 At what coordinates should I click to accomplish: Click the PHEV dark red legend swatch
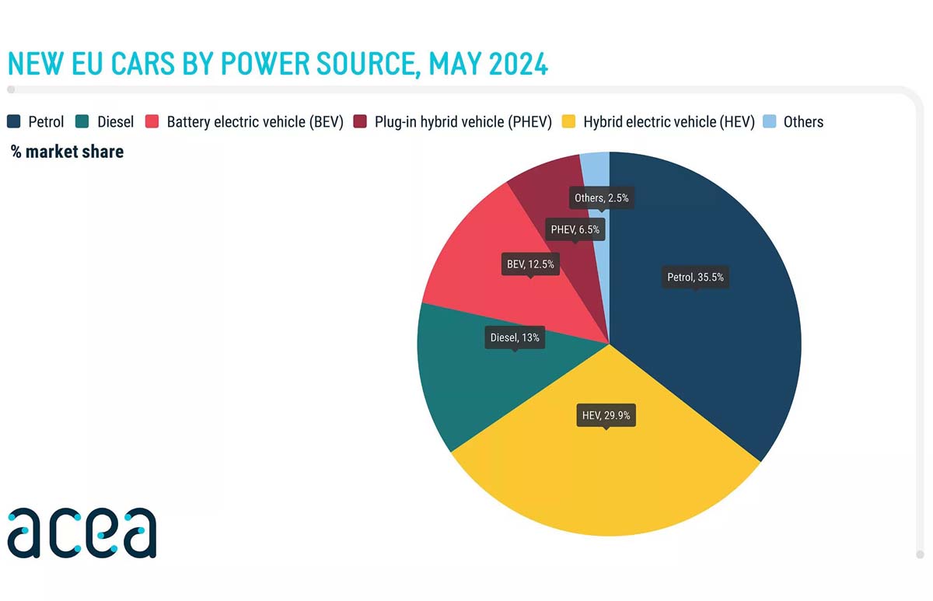click(360, 122)
